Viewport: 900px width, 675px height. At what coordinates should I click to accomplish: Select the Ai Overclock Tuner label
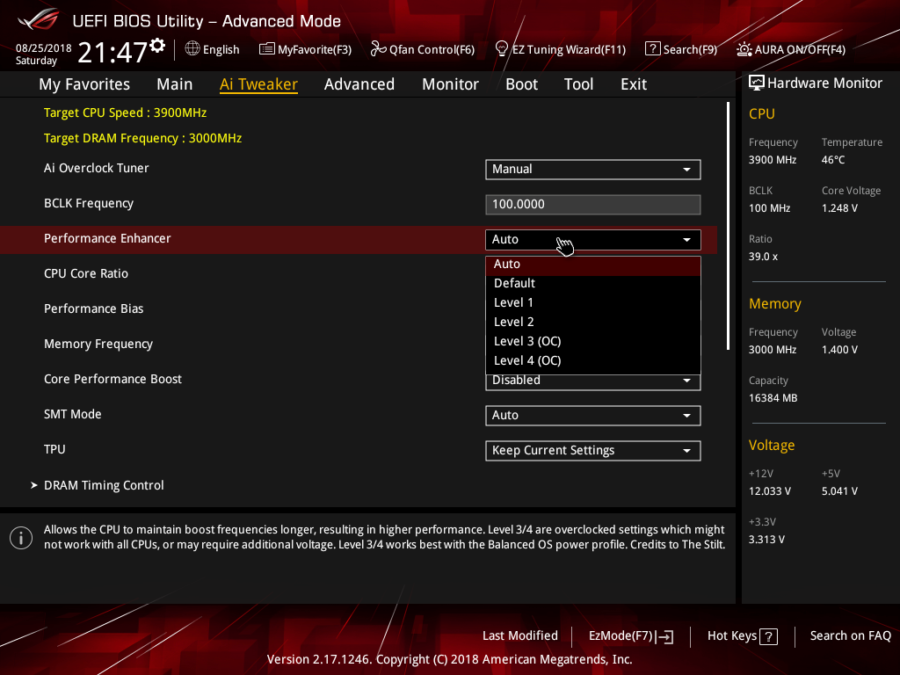click(x=96, y=168)
